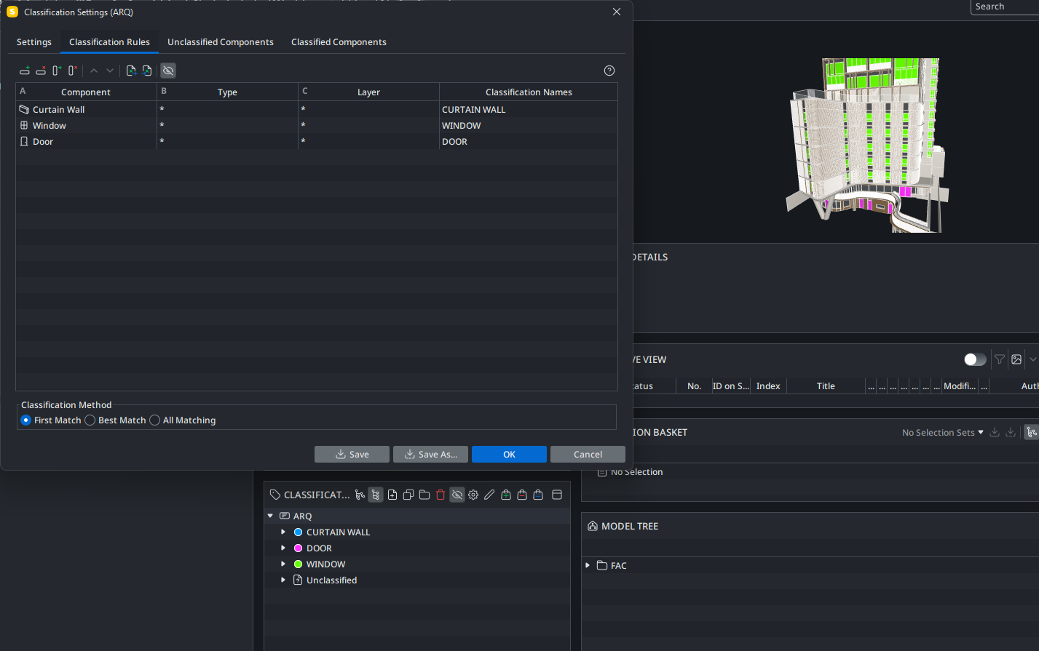This screenshot has width=1039, height=651.
Task: Switch to the Classification Rules tab
Action: tap(109, 42)
